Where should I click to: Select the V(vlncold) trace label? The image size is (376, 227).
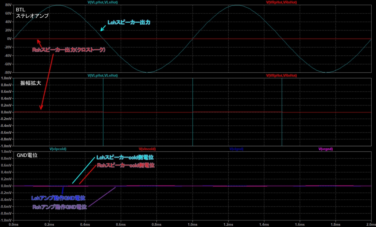147,149
